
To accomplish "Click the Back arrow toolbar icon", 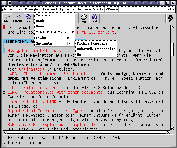I will pos(7,18).
